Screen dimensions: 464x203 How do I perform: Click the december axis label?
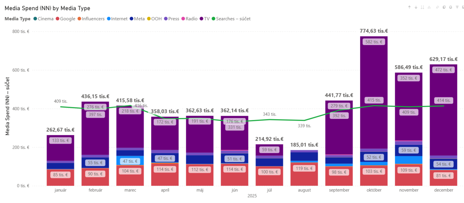[x=444, y=190]
